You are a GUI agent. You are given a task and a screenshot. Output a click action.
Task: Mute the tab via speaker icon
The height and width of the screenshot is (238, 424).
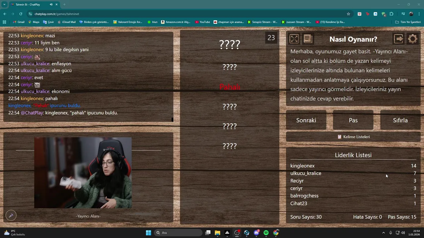[51, 4]
